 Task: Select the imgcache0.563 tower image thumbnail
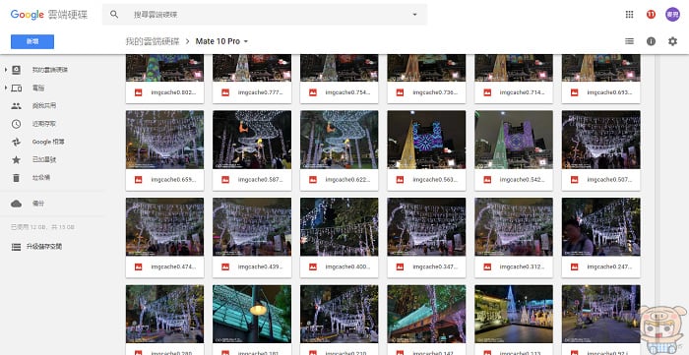click(426, 140)
